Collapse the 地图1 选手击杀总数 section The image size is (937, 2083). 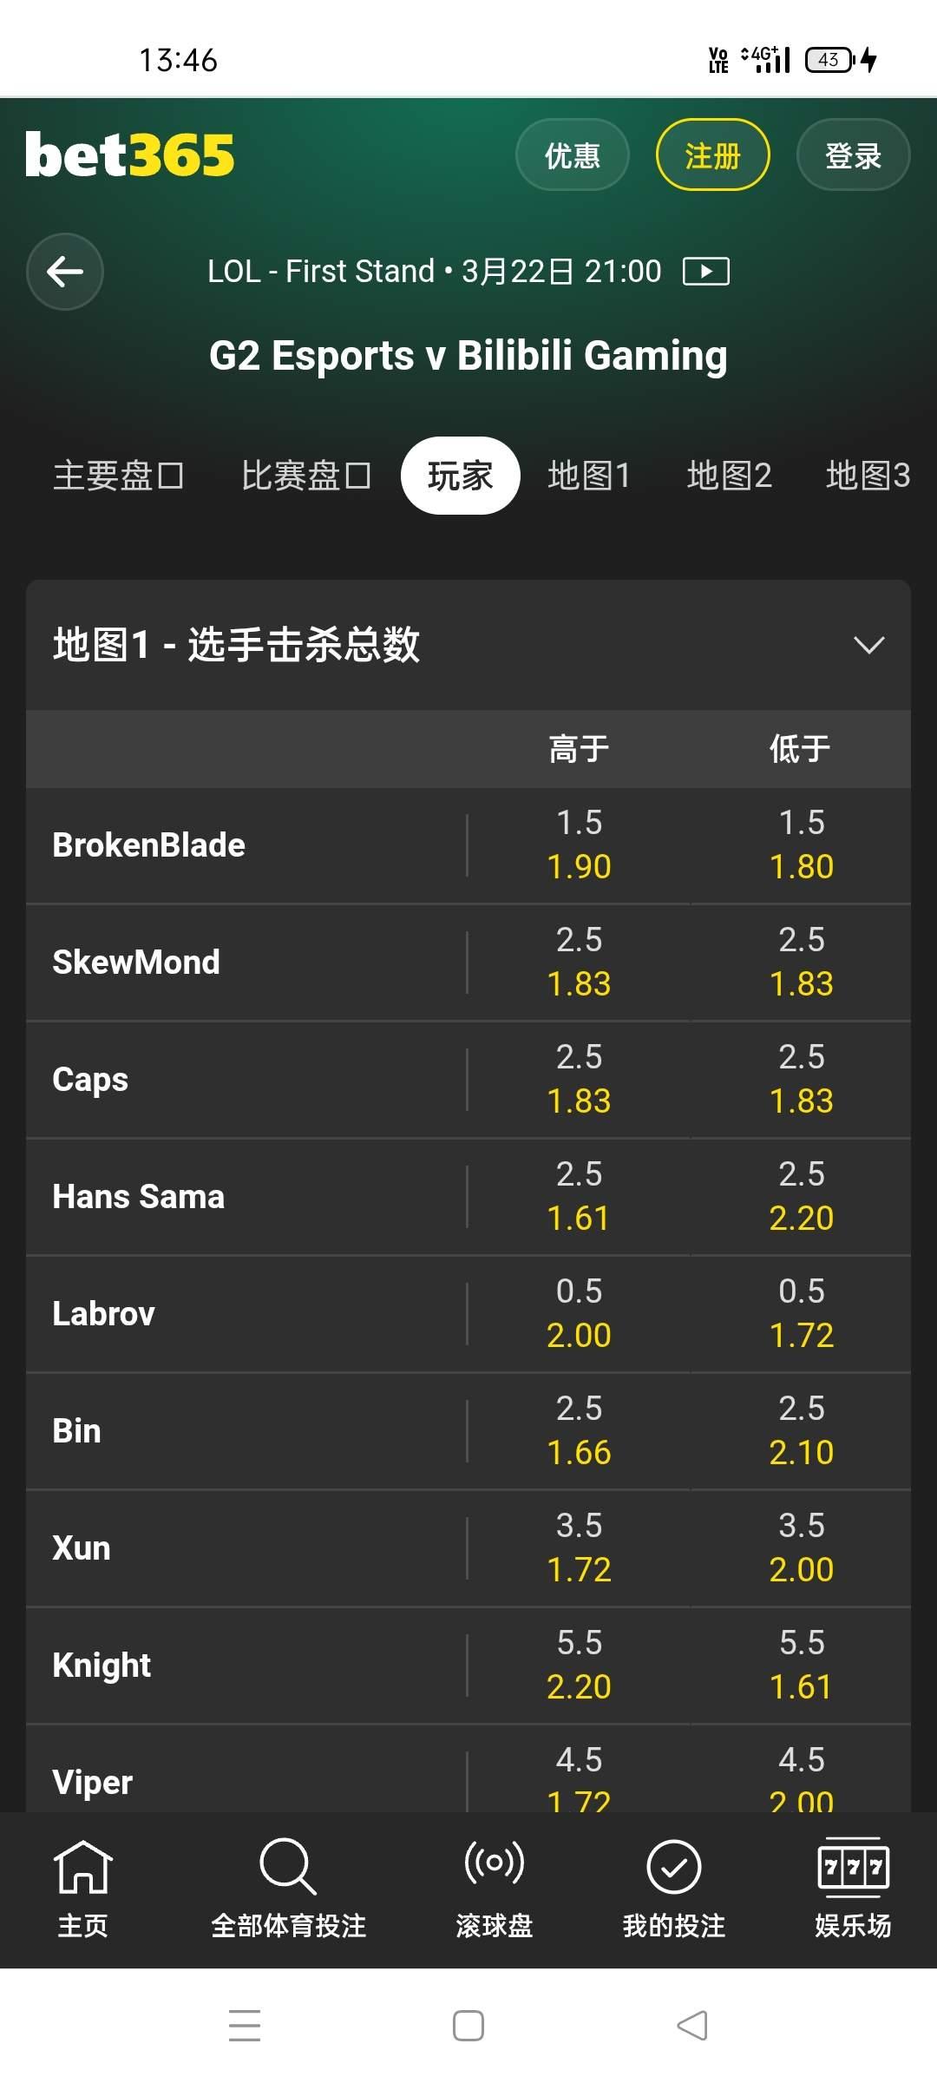coord(868,645)
